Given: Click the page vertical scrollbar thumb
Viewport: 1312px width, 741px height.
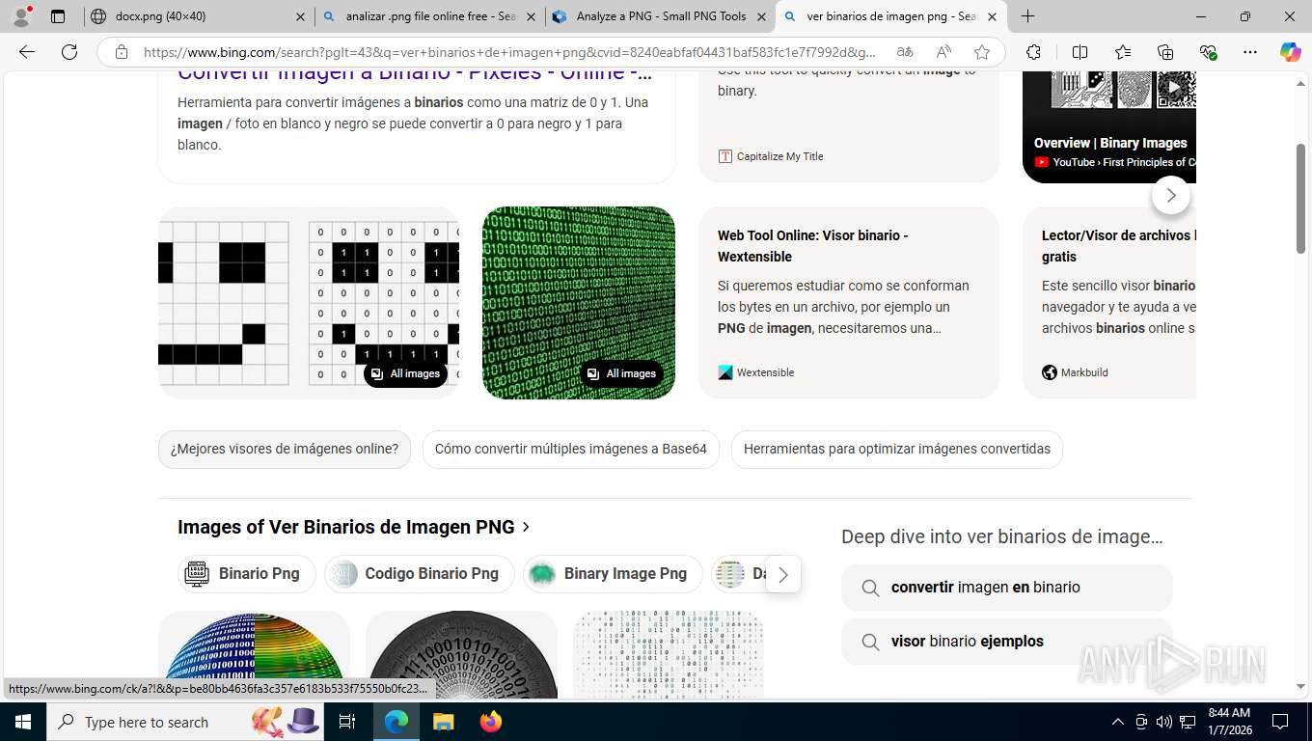Looking at the screenshot, I should click(1300, 199).
